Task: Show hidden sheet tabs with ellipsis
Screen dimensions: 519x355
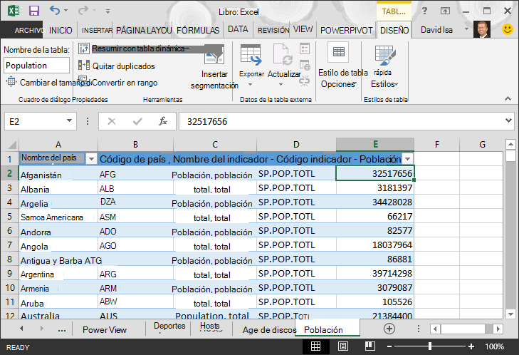Action: (x=61, y=329)
